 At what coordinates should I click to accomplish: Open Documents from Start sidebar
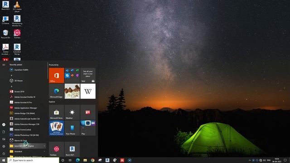point(4,132)
